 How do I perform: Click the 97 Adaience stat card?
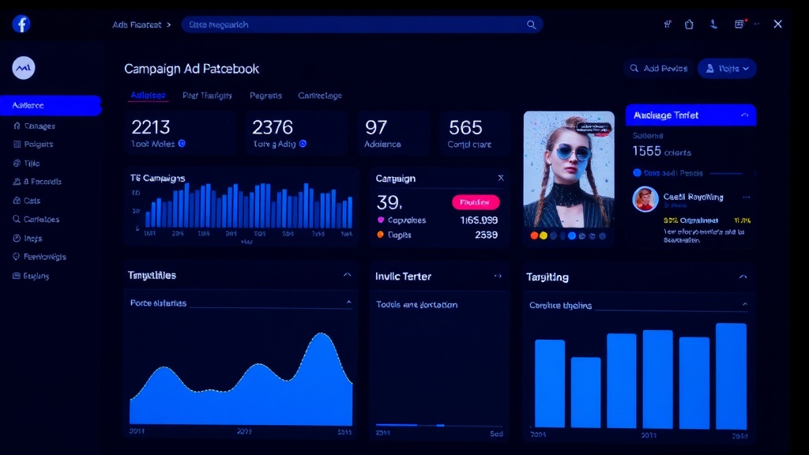tap(393, 133)
